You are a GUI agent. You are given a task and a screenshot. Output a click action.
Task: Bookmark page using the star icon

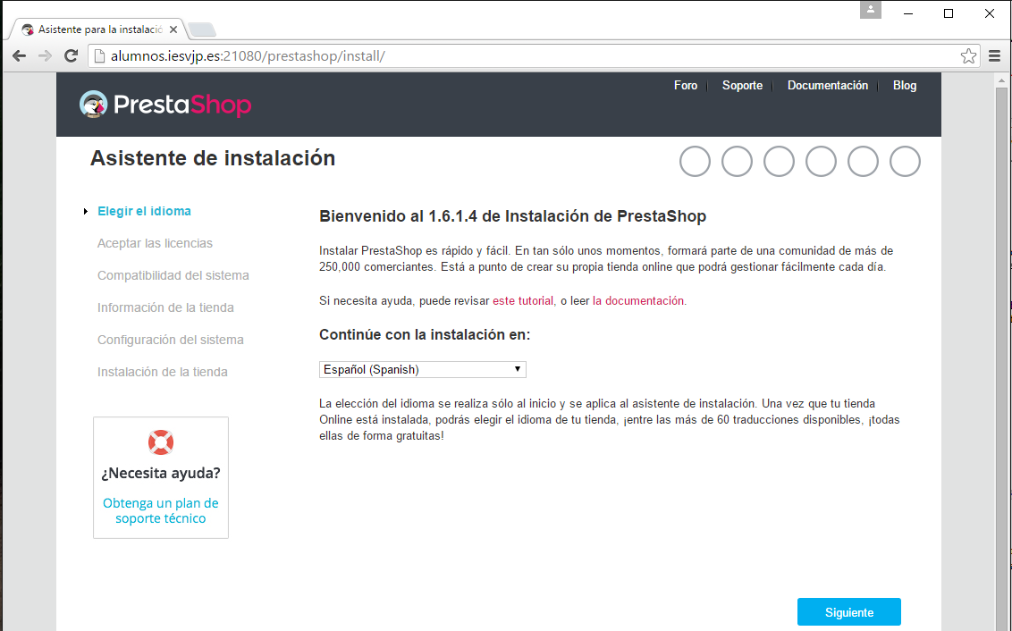tap(968, 56)
